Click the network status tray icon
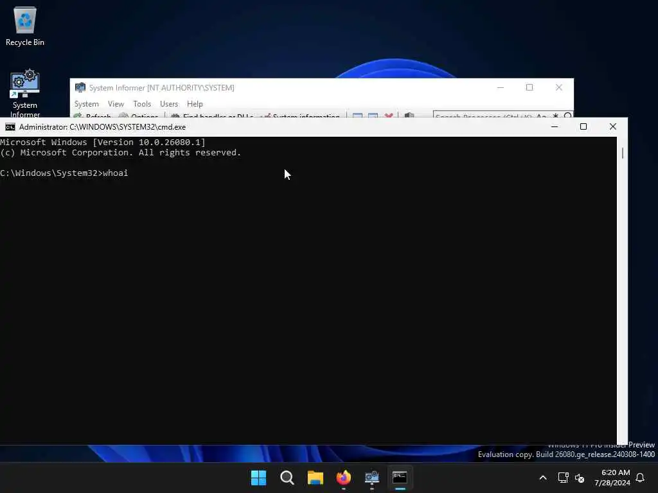Viewport: 658px width, 493px height. click(x=563, y=478)
